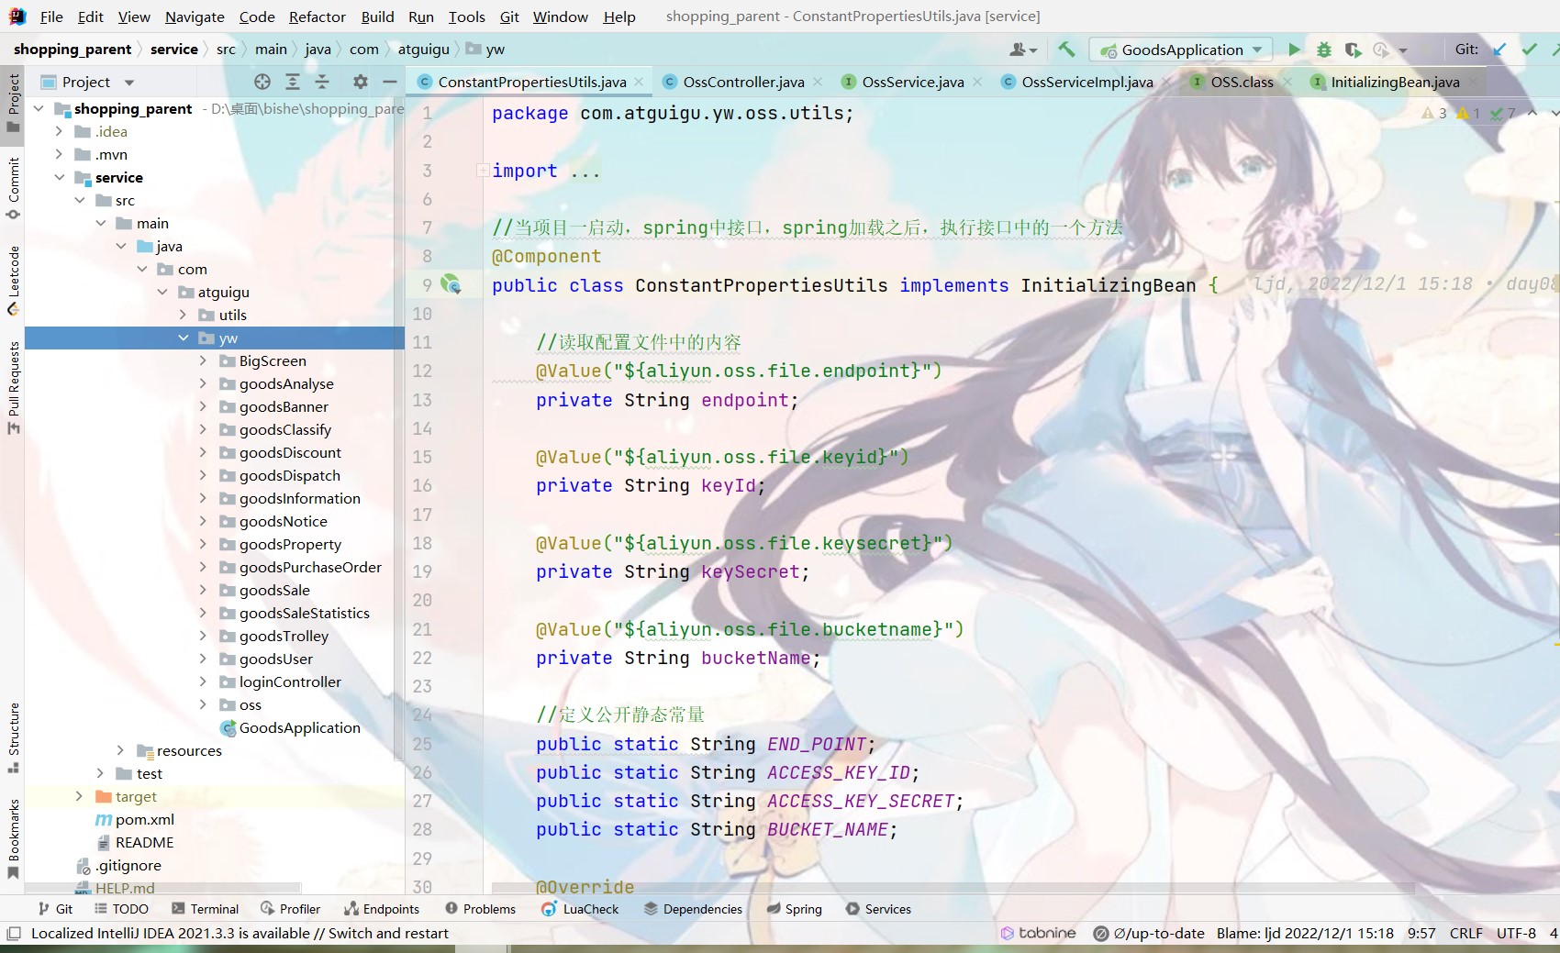
Task: Switch to OSS.class tab
Action: click(x=1242, y=82)
